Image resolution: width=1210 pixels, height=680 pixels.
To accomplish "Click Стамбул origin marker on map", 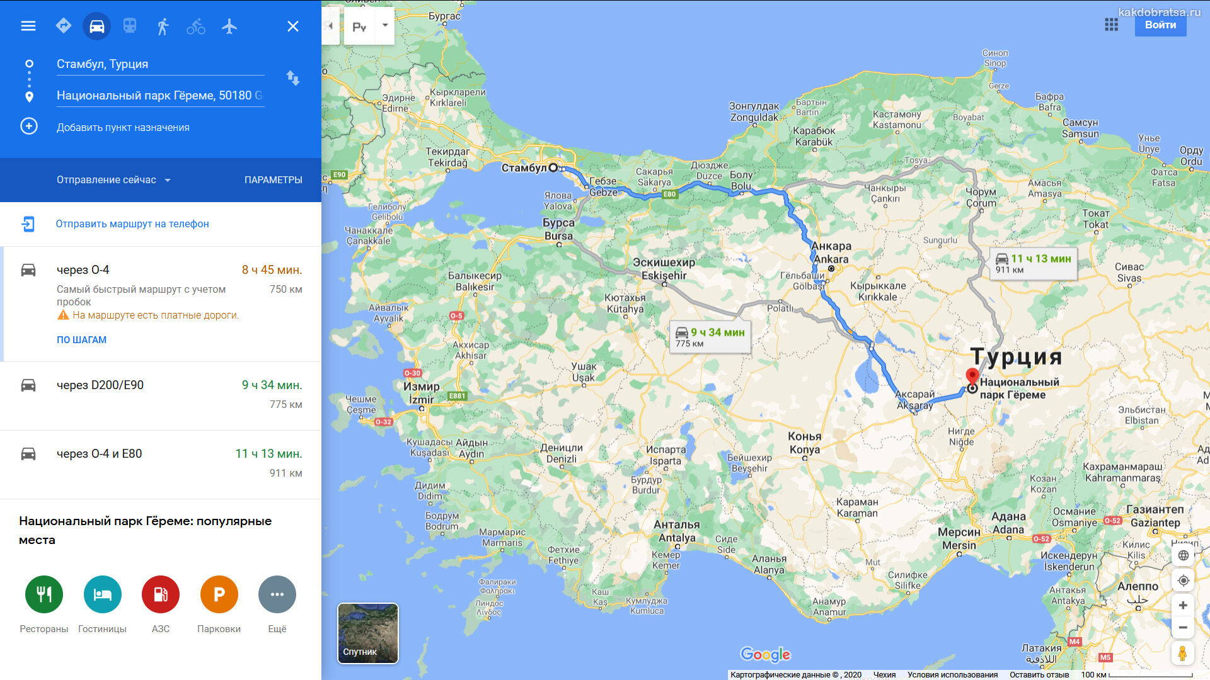I will [x=553, y=167].
